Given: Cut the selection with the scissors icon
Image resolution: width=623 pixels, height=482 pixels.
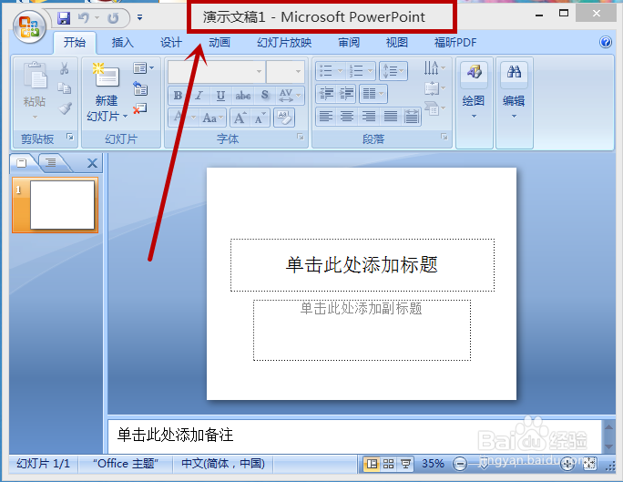Looking at the screenshot, I should pos(65,68).
